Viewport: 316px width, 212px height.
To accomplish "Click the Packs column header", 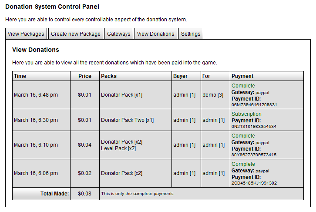I will tap(109, 76).
